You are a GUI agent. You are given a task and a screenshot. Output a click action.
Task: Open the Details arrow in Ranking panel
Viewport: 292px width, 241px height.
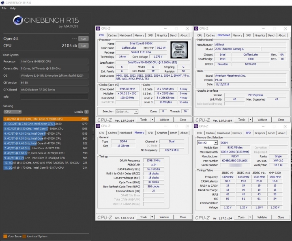coord(87,112)
